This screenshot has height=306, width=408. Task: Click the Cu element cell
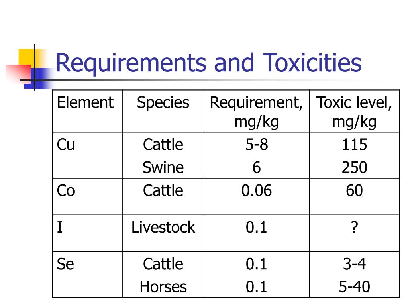[x=87, y=155]
